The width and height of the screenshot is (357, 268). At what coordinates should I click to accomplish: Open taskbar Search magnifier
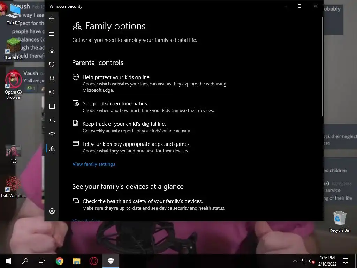point(25,261)
